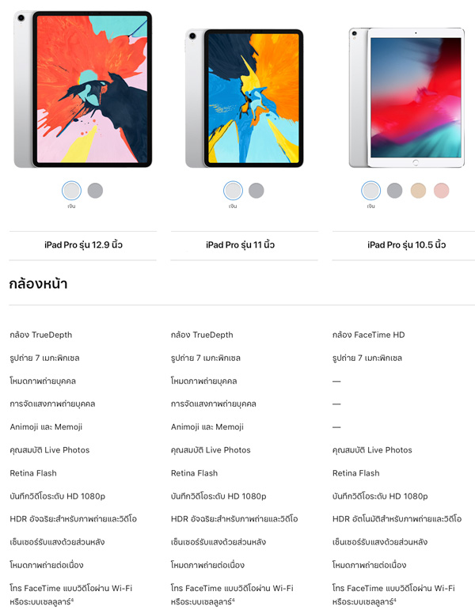This screenshot has height=614, width=475.
Task: Click the iPad Pro 10.5-inch product image
Action: (406, 97)
